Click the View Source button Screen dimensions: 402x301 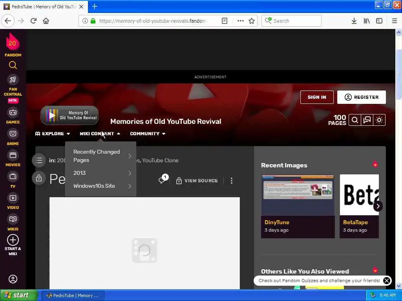(x=197, y=181)
